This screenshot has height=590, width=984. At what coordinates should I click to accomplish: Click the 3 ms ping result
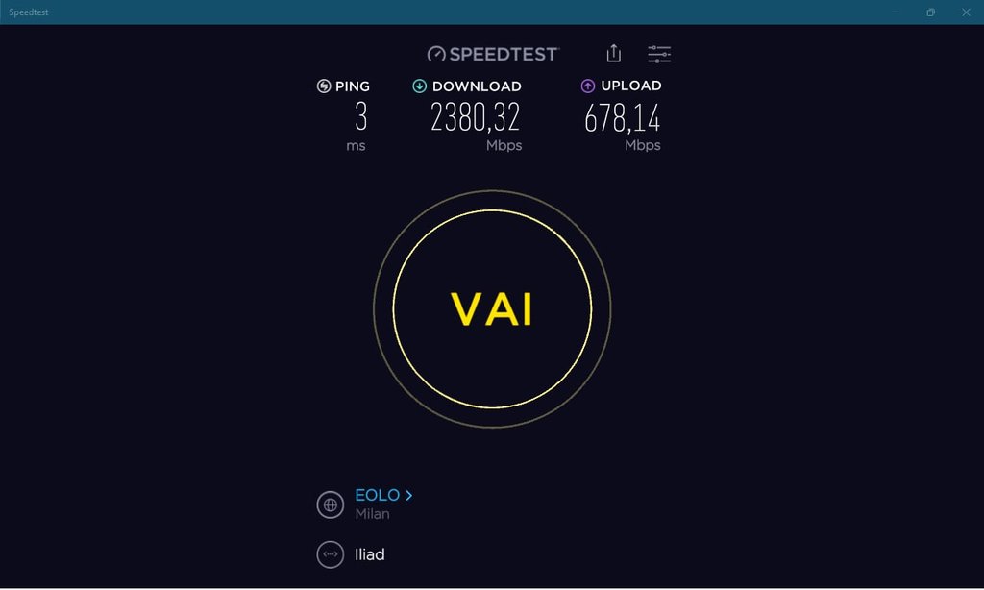(x=361, y=116)
